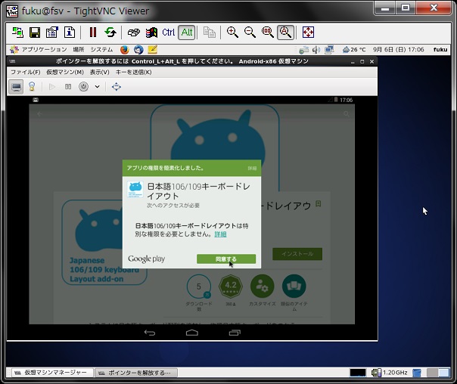Refresh the VNC screen with green arrows icon
The width and height of the screenshot is (457, 384).
110,33
